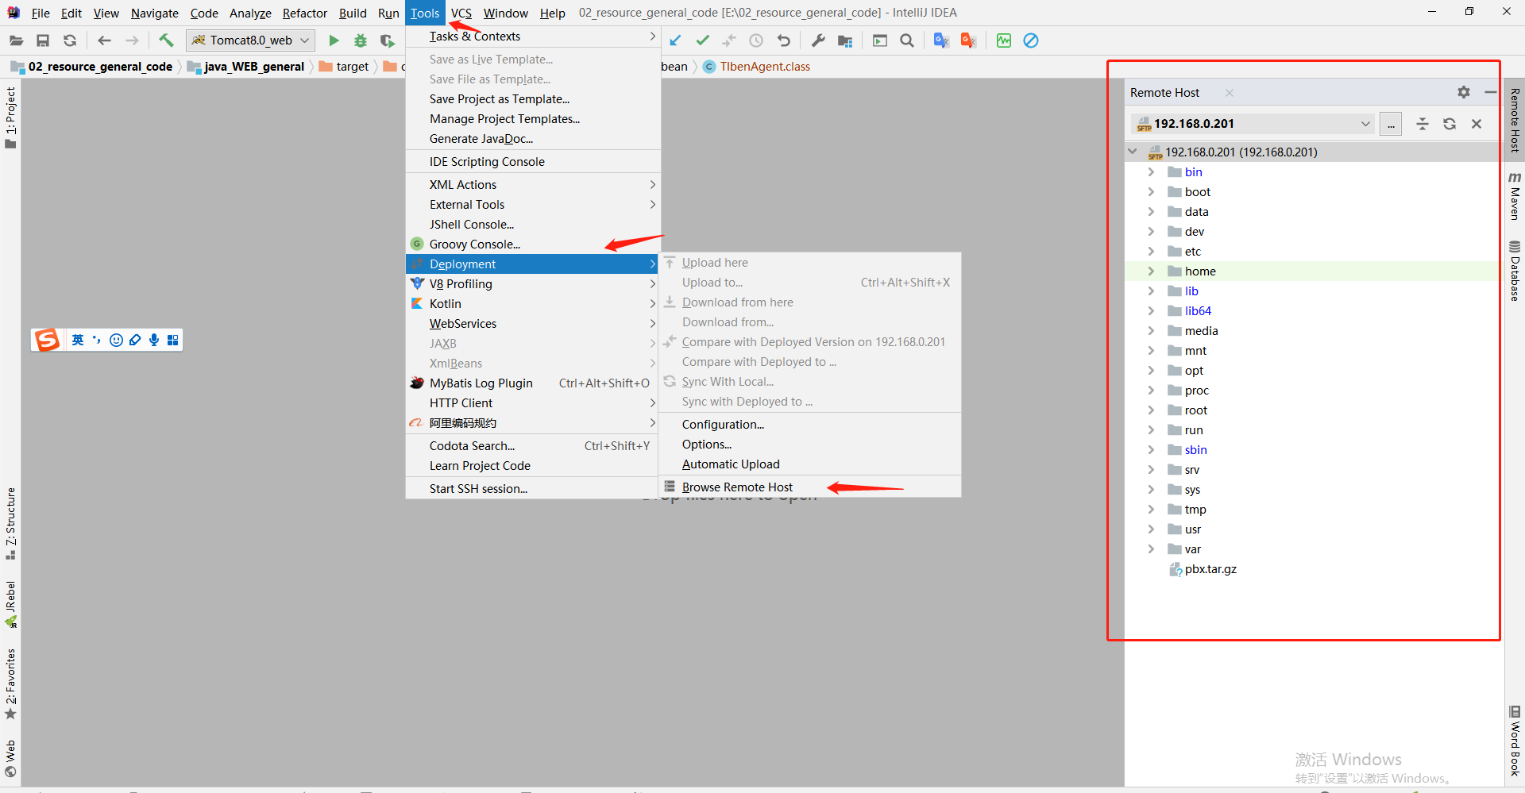The image size is (1525, 793).
Task: Click the Synchronize icon in main toolbar
Action: click(x=70, y=40)
